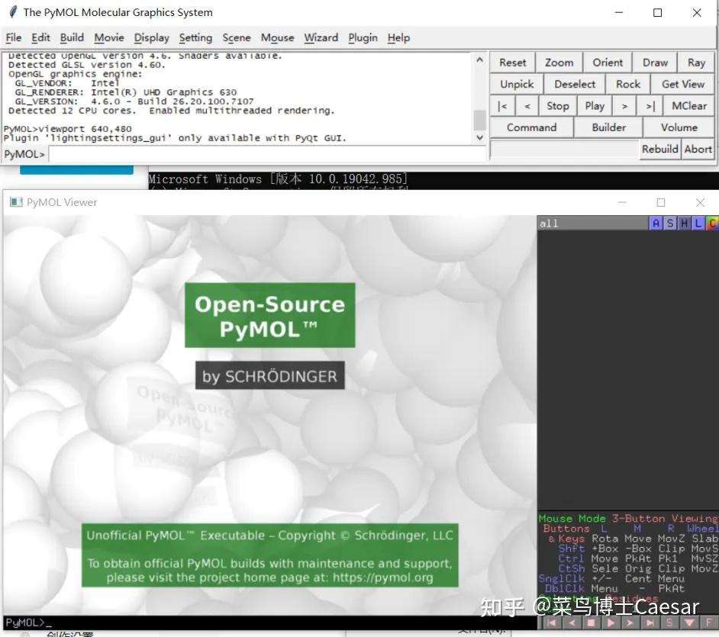This screenshot has height=637, width=719.
Task: Step back one frame in movie controls
Action: (x=572, y=623)
